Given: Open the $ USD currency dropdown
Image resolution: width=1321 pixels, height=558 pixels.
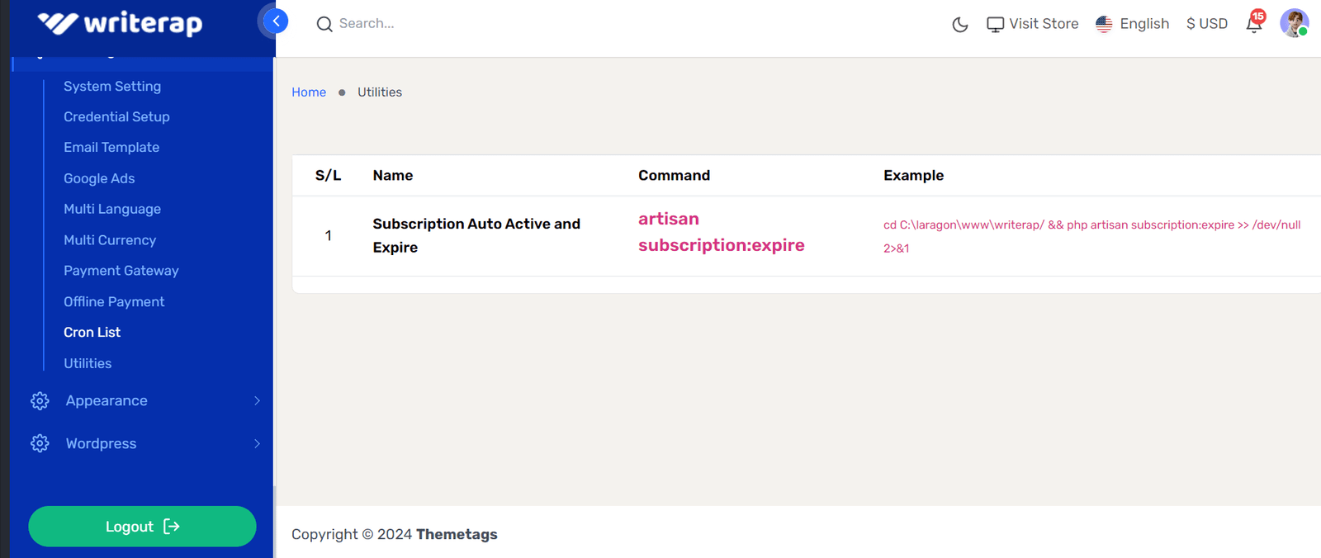Looking at the screenshot, I should (1207, 24).
